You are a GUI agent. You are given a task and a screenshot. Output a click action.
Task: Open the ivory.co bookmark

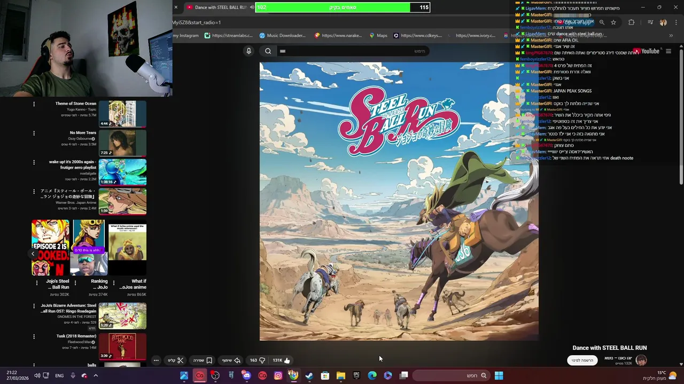click(472, 36)
